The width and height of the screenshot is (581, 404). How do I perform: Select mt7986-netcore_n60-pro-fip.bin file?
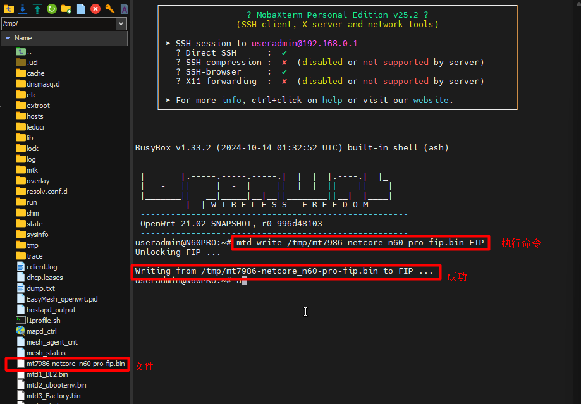click(75, 364)
